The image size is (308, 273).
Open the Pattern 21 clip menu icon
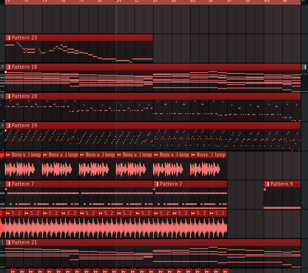[x=8, y=243]
